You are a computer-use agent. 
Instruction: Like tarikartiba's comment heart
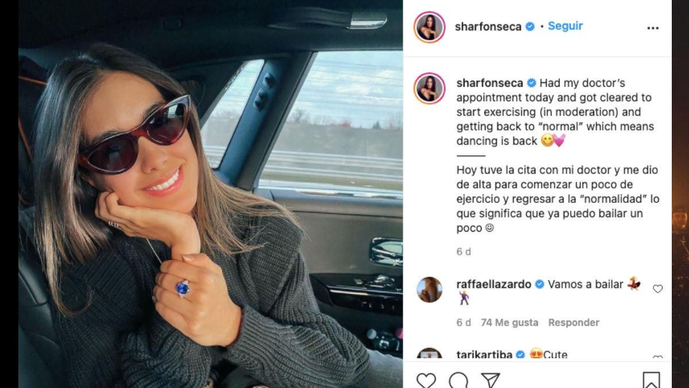(658, 358)
